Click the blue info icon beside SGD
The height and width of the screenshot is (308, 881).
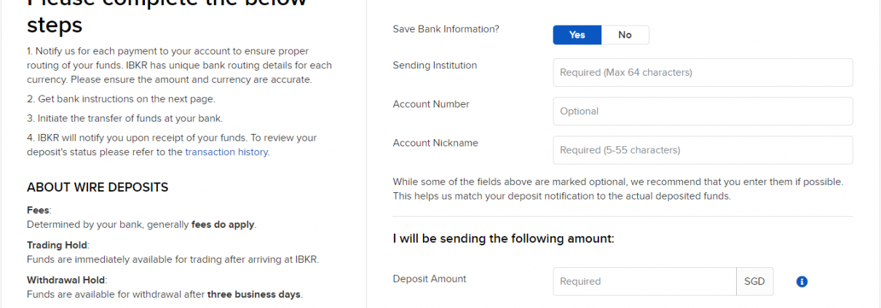click(x=802, y=282)
